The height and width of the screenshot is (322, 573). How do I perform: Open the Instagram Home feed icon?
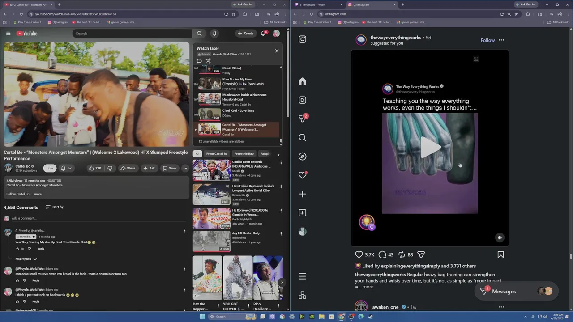click(303, 81)
